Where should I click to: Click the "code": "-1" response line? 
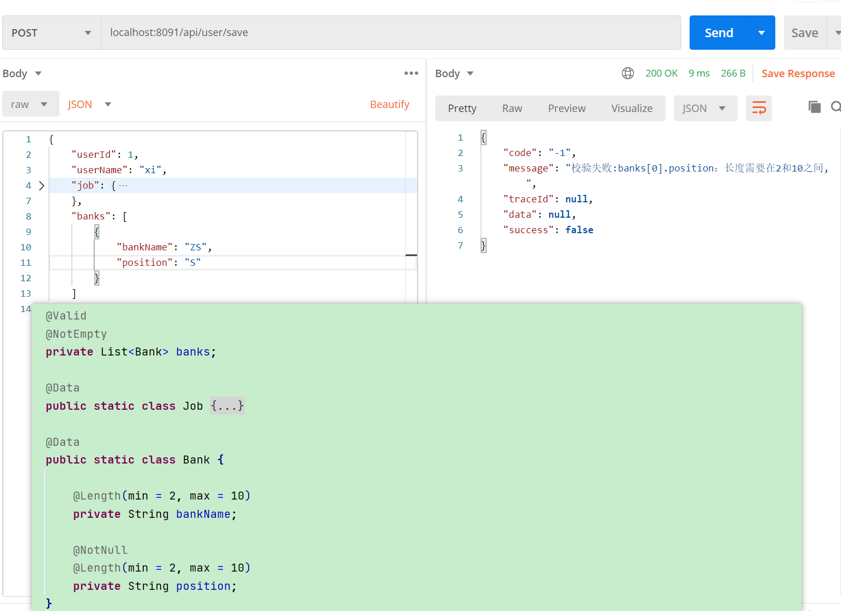pos(539,153)
